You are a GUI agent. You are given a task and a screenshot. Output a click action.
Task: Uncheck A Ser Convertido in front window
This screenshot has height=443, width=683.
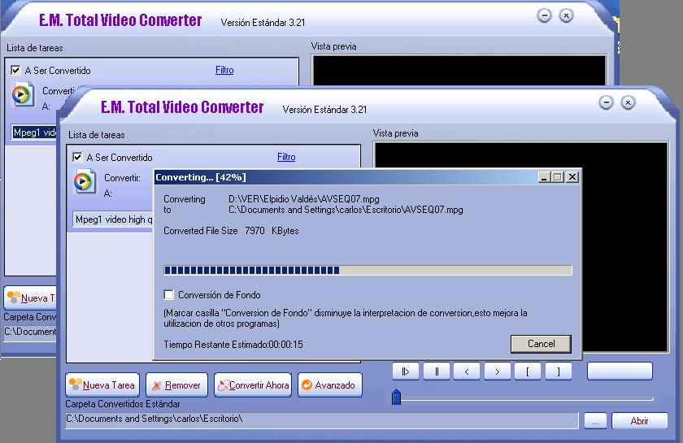(77, 157)
